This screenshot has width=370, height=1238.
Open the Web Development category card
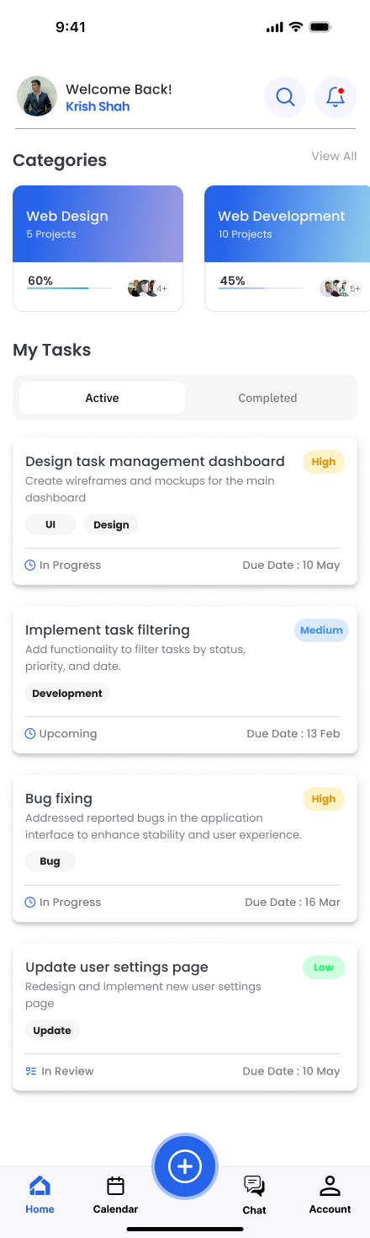(x=287, y=249)
